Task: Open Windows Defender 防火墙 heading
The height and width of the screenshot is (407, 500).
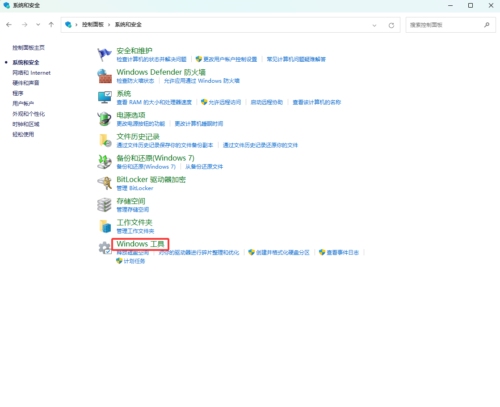Action: click(x=161, y=72)
